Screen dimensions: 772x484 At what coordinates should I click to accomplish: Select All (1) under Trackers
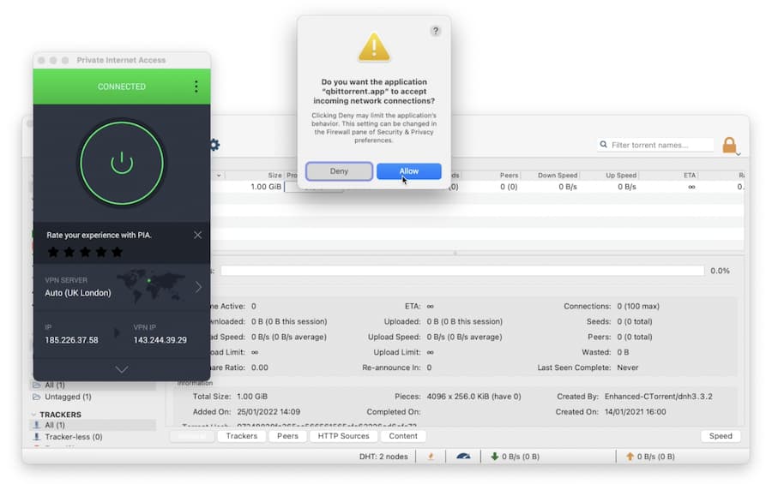55,425
